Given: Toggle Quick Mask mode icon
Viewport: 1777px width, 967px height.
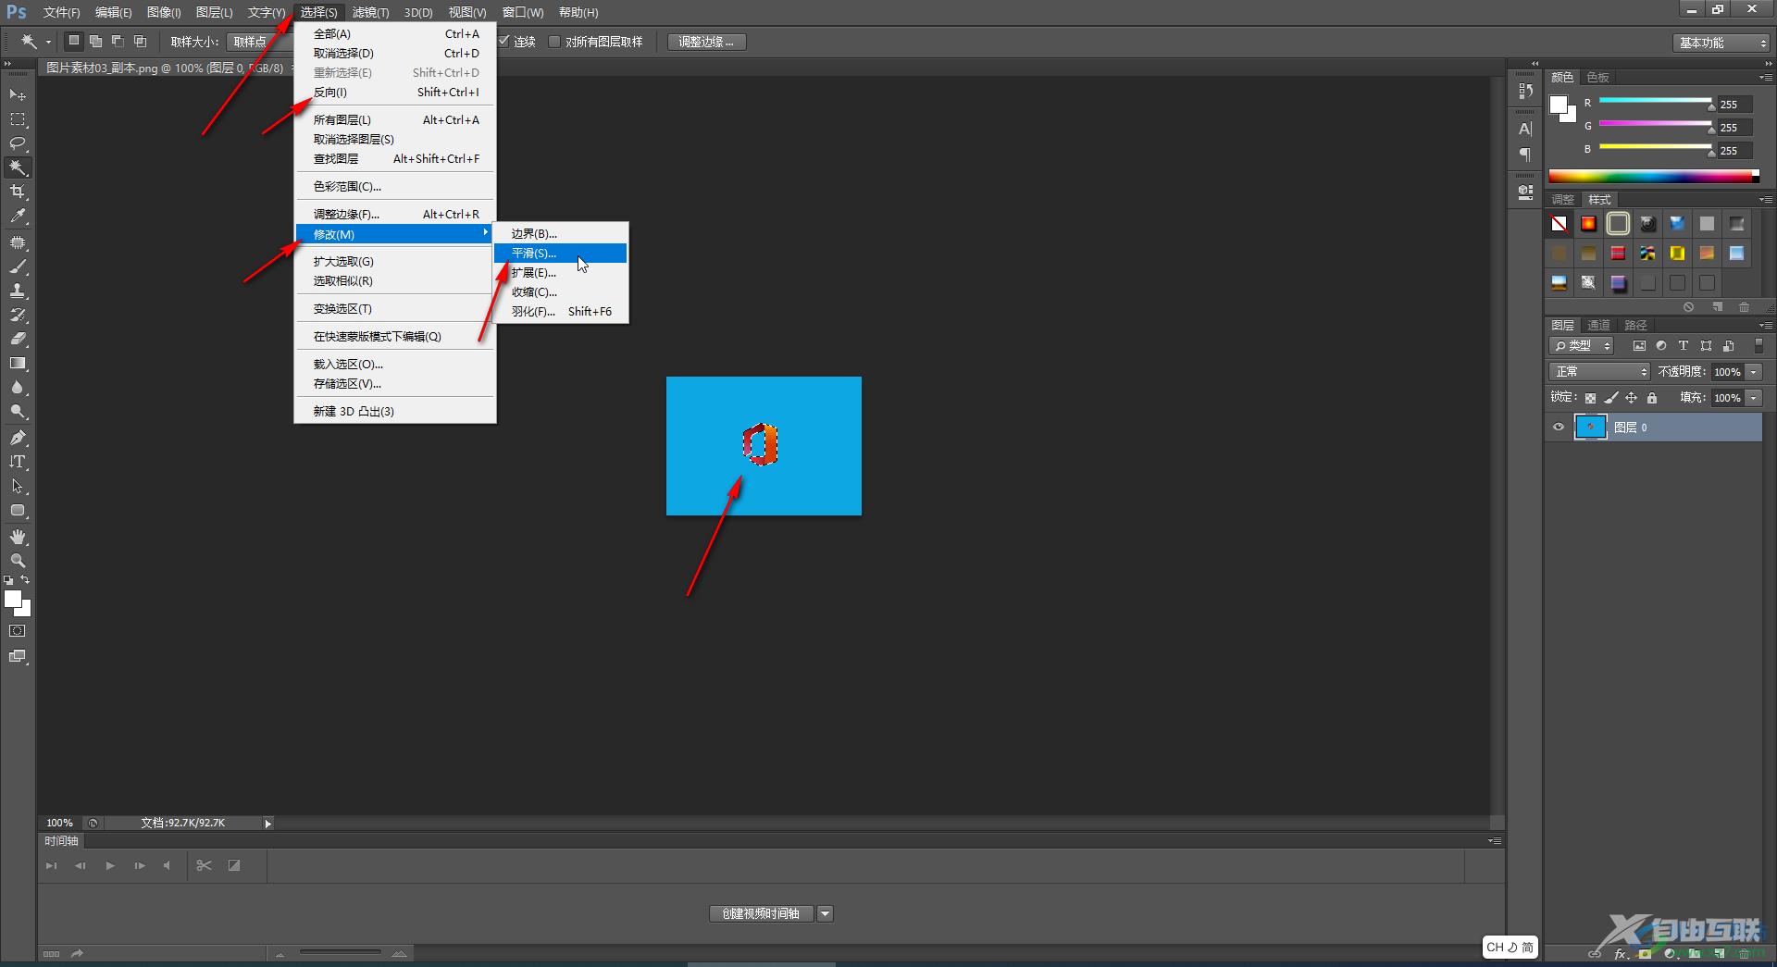Looking at the screenshot, I should pyautogui.click(x=18, y=631).
